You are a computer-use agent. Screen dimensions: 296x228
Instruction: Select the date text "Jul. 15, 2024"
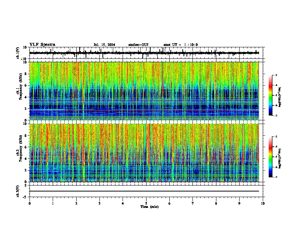click(104, 45)
